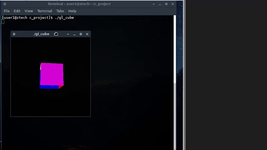Viewport: 267px width, 150px height.
Task: Open the Edit menu in Terminal
Action: point(17,11)
